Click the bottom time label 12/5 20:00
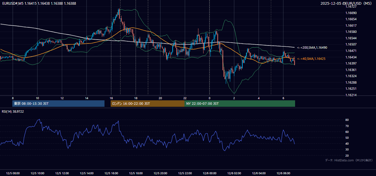This screenshot has width=376, height=176. pos(160,173)
